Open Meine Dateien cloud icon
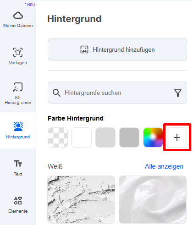Screen dimensions: 193x225 [x=18, y=16]
